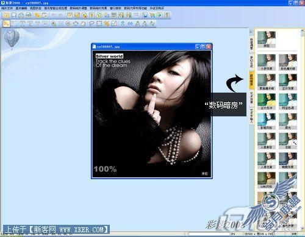
Task: Apply the 人像美容 effect thumbnail
Action: pos(267,141)
